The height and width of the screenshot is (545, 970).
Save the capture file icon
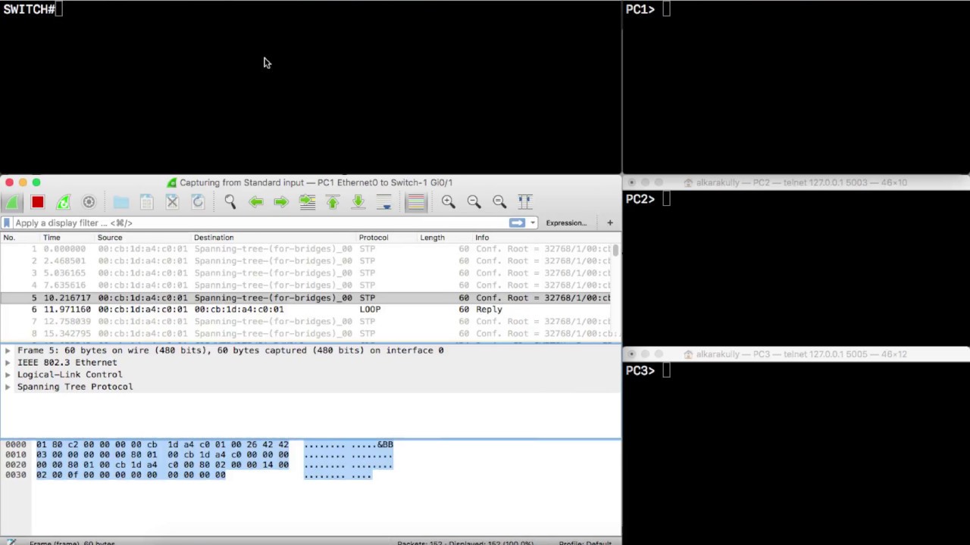[x=147, y=202]
